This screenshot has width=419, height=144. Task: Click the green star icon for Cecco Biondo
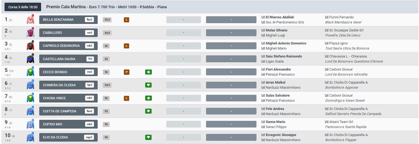[x=148, y=72]
